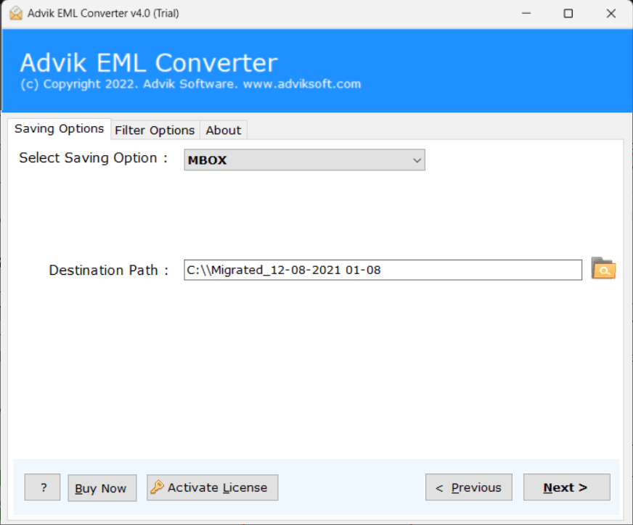Proceed with the Next button
This screenshot has height=525, width=633.
[x=567, y=487]
